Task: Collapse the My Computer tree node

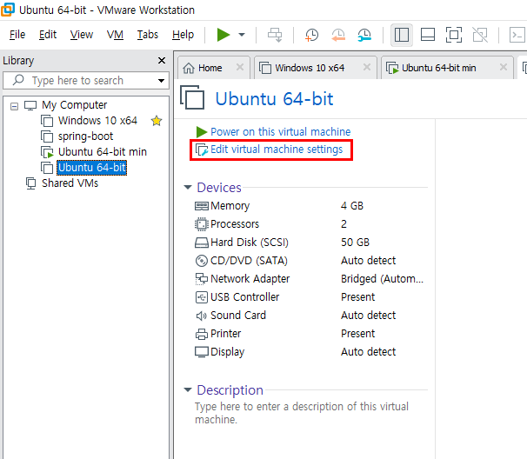Action: click(14, 107)
